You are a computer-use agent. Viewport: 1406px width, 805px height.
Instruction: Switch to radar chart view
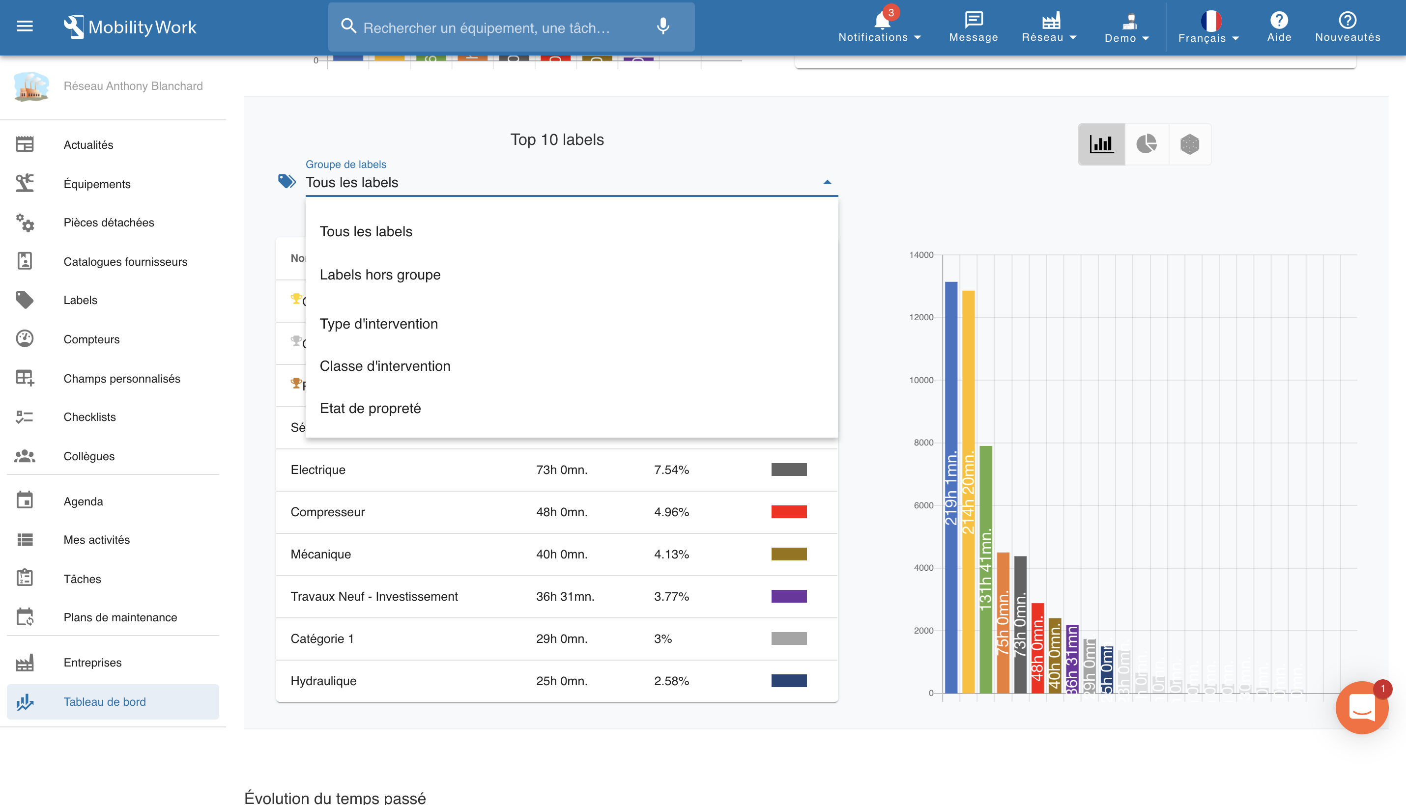[x=1189, y=144]
